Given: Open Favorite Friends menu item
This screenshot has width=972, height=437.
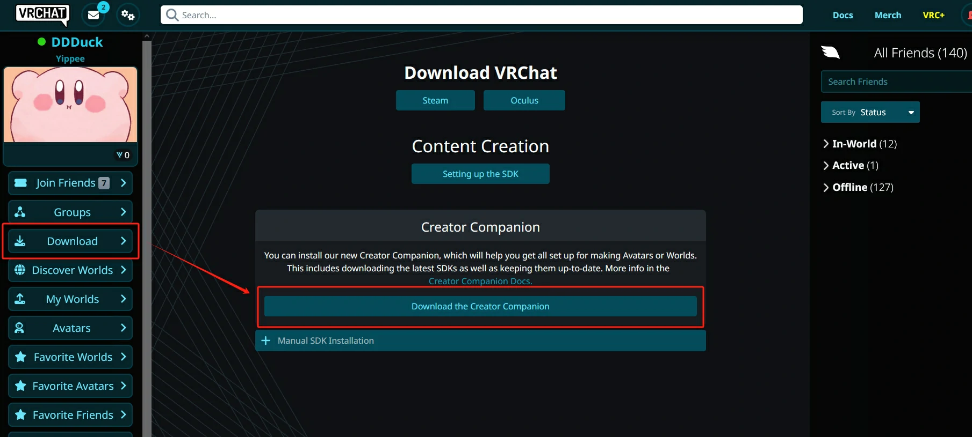Looking at the screenshot, I should click(70, 414).
